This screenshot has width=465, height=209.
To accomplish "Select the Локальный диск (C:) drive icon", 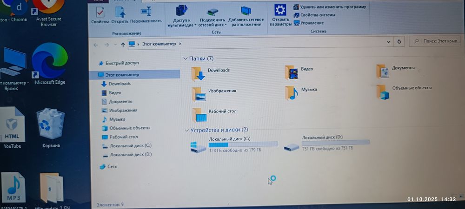I will tap(198, 147).
